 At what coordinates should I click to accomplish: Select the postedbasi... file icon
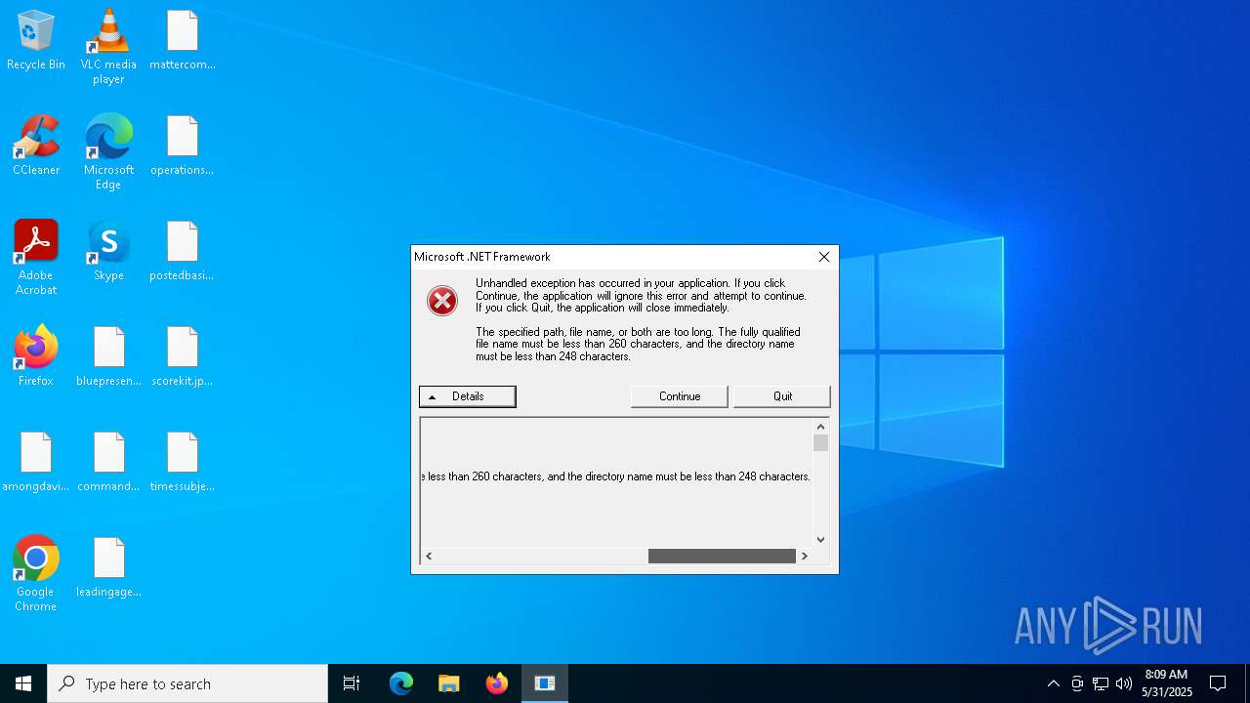click(x=183, y=252)
